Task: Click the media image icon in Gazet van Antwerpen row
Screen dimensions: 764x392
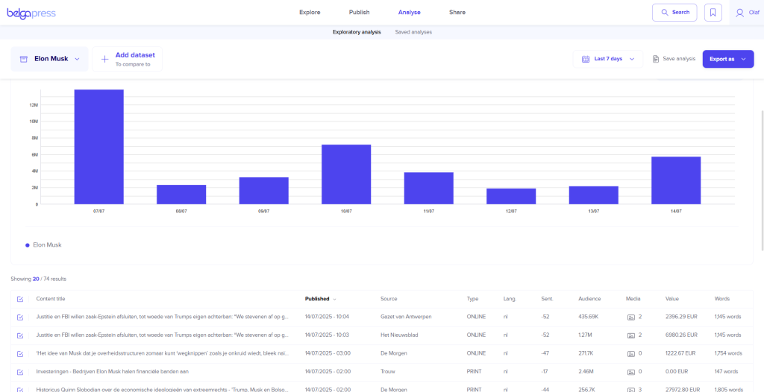Action: pos(631,317)
